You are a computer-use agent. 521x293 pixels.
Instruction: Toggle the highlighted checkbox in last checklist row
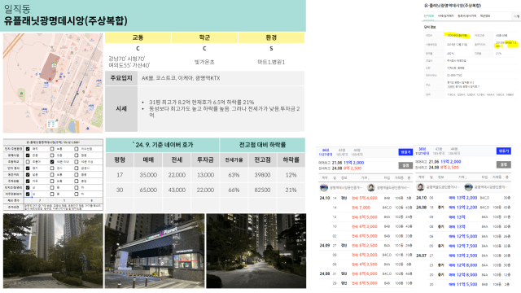tap(28, 194)
